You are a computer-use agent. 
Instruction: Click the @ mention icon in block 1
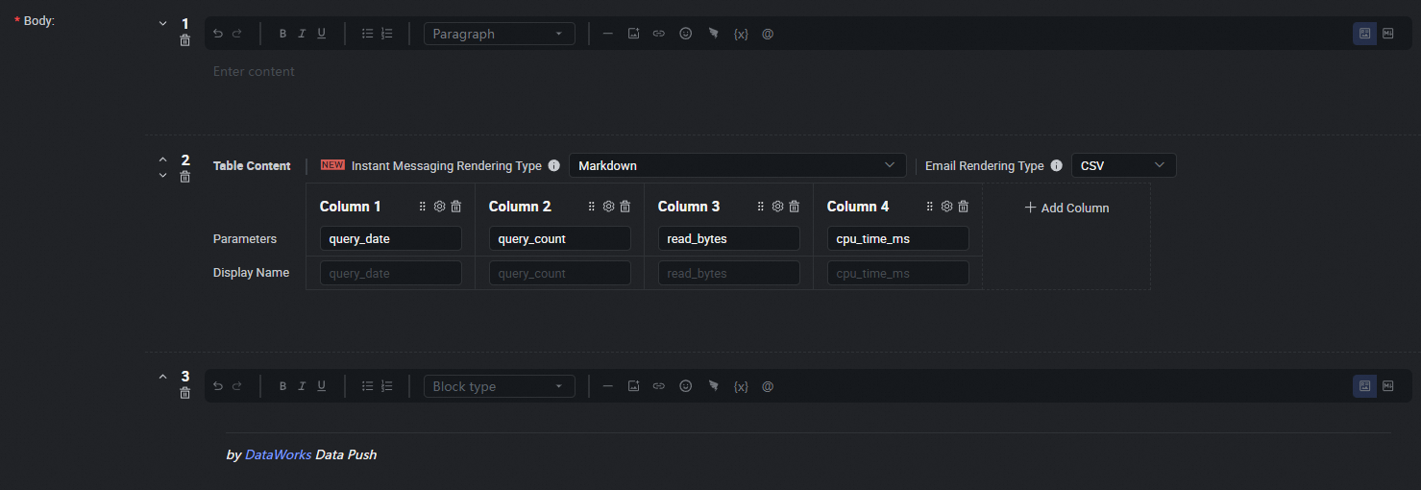[x=768, y=34]
